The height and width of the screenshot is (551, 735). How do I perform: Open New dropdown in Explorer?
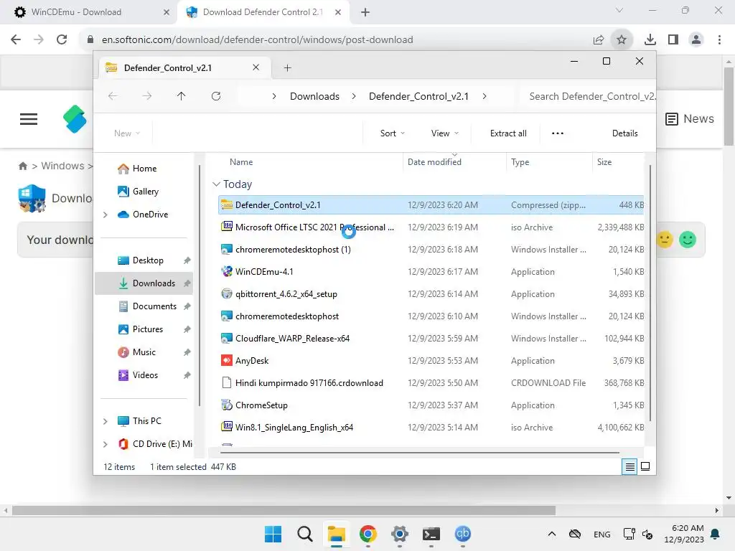[x=126, y=133]
